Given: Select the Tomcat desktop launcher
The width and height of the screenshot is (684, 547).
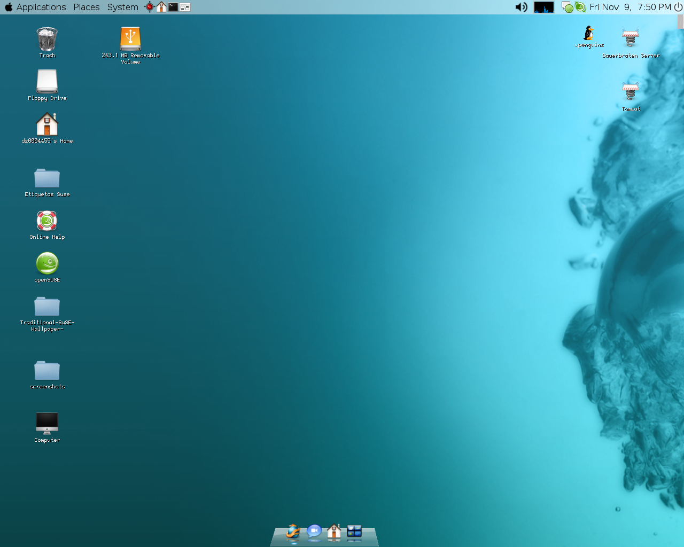Looking at the screenshot, I should 631,96.
